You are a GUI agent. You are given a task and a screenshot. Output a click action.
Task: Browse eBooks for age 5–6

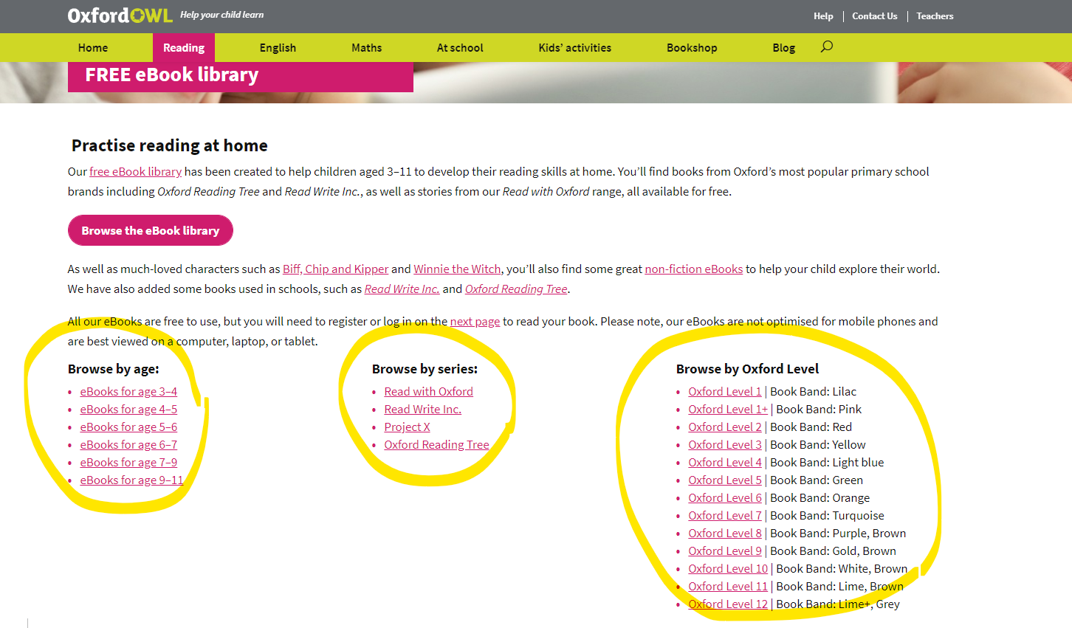pos(128,427)
